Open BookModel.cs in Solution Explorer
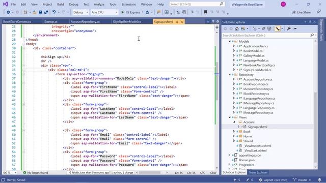 pos(253,51)
